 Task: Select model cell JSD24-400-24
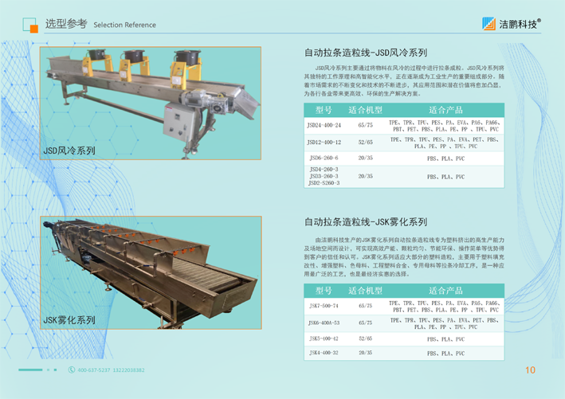tap(324, 125)
